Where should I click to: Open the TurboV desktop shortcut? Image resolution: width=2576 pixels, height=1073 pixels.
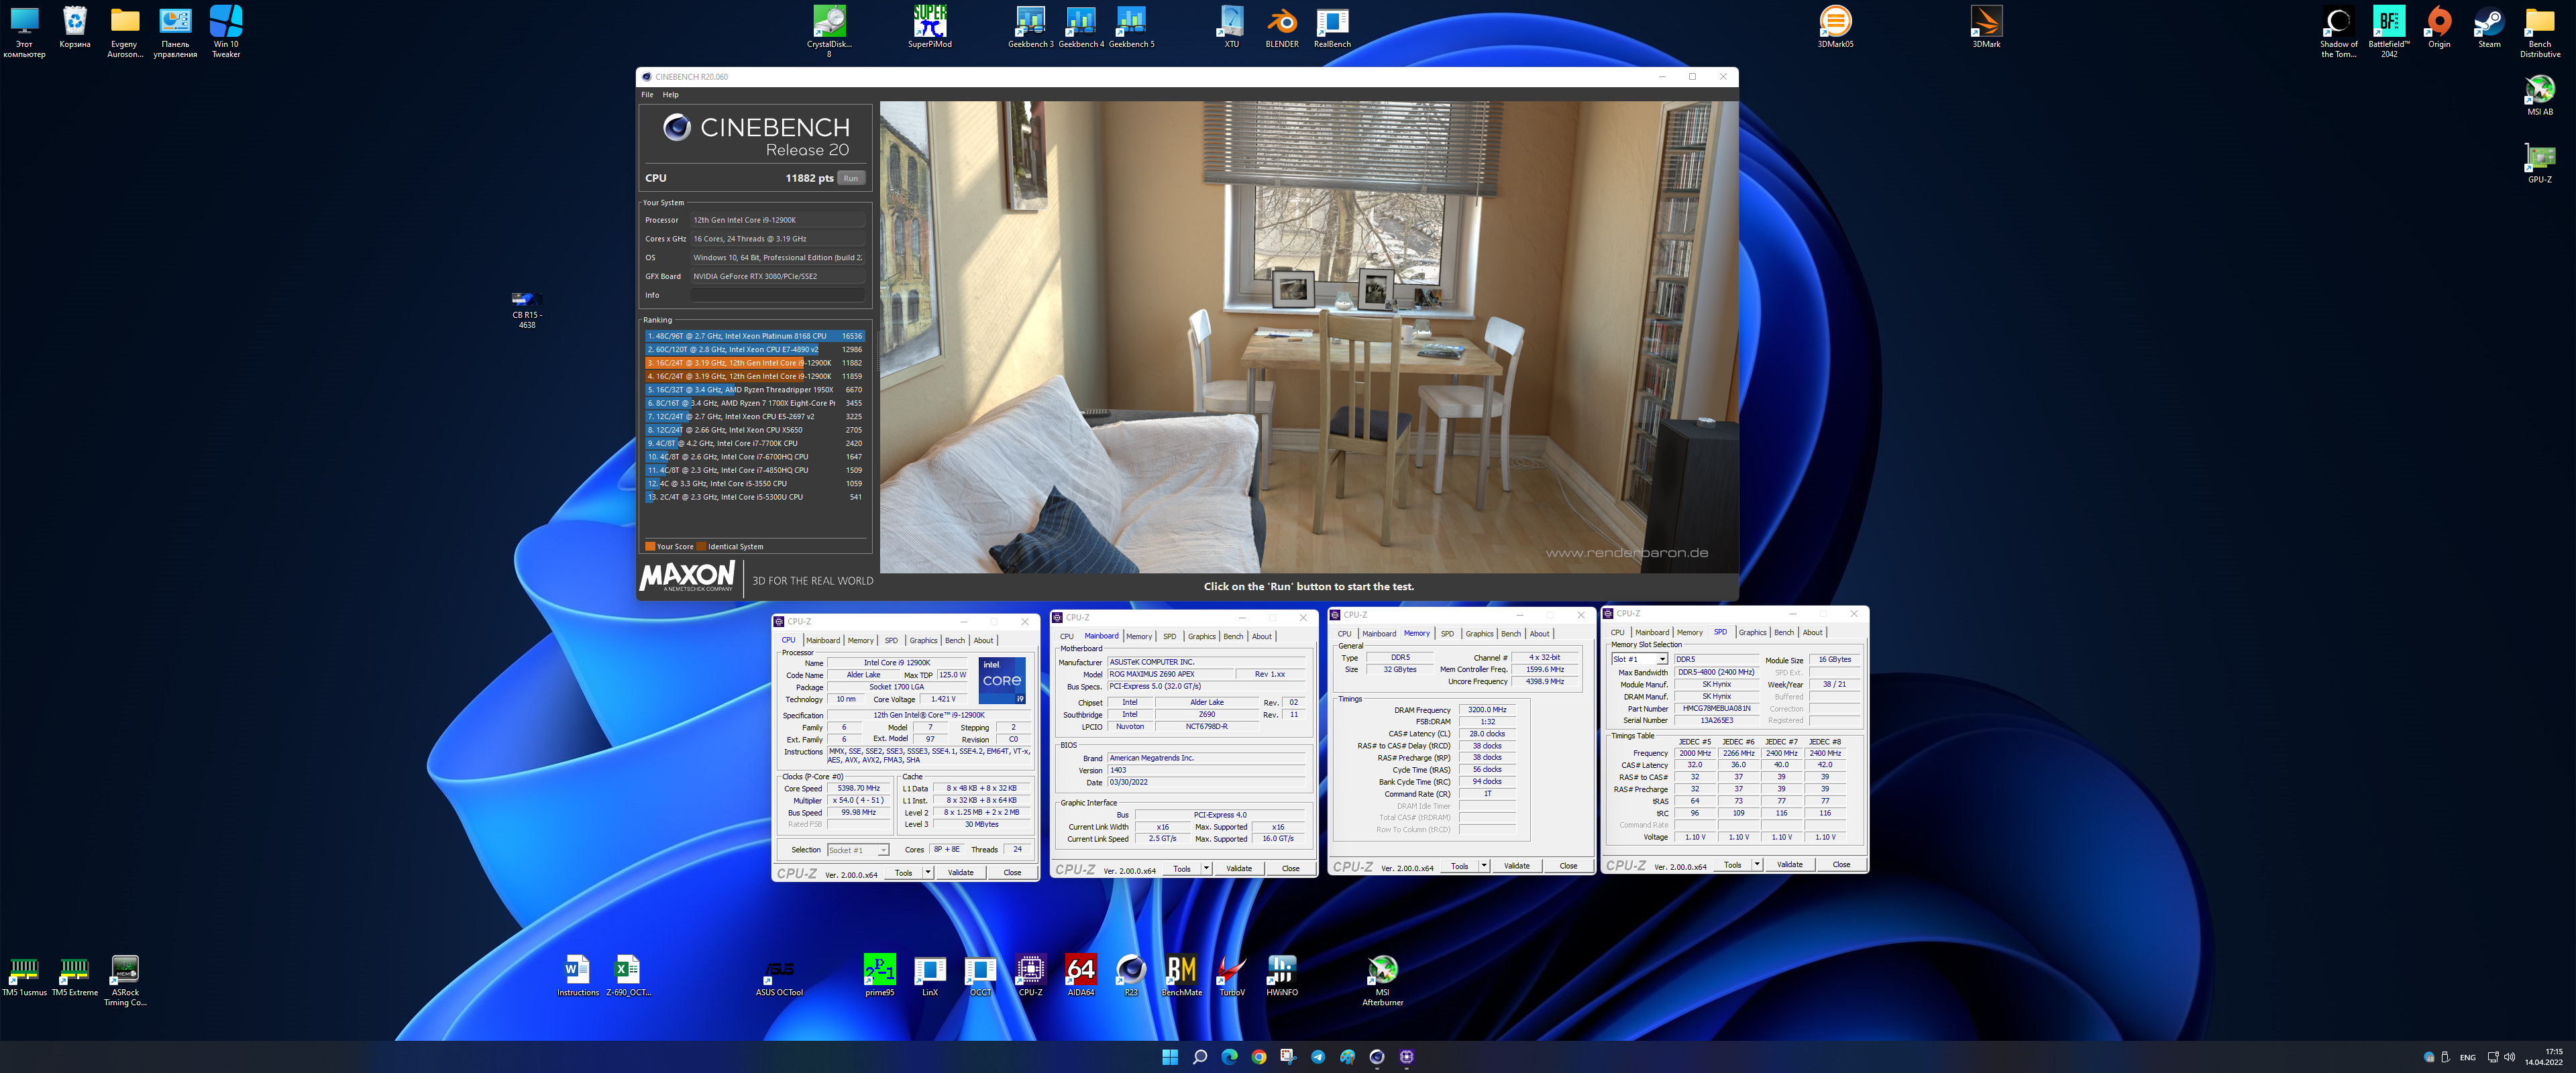[x=1231, y=975]
